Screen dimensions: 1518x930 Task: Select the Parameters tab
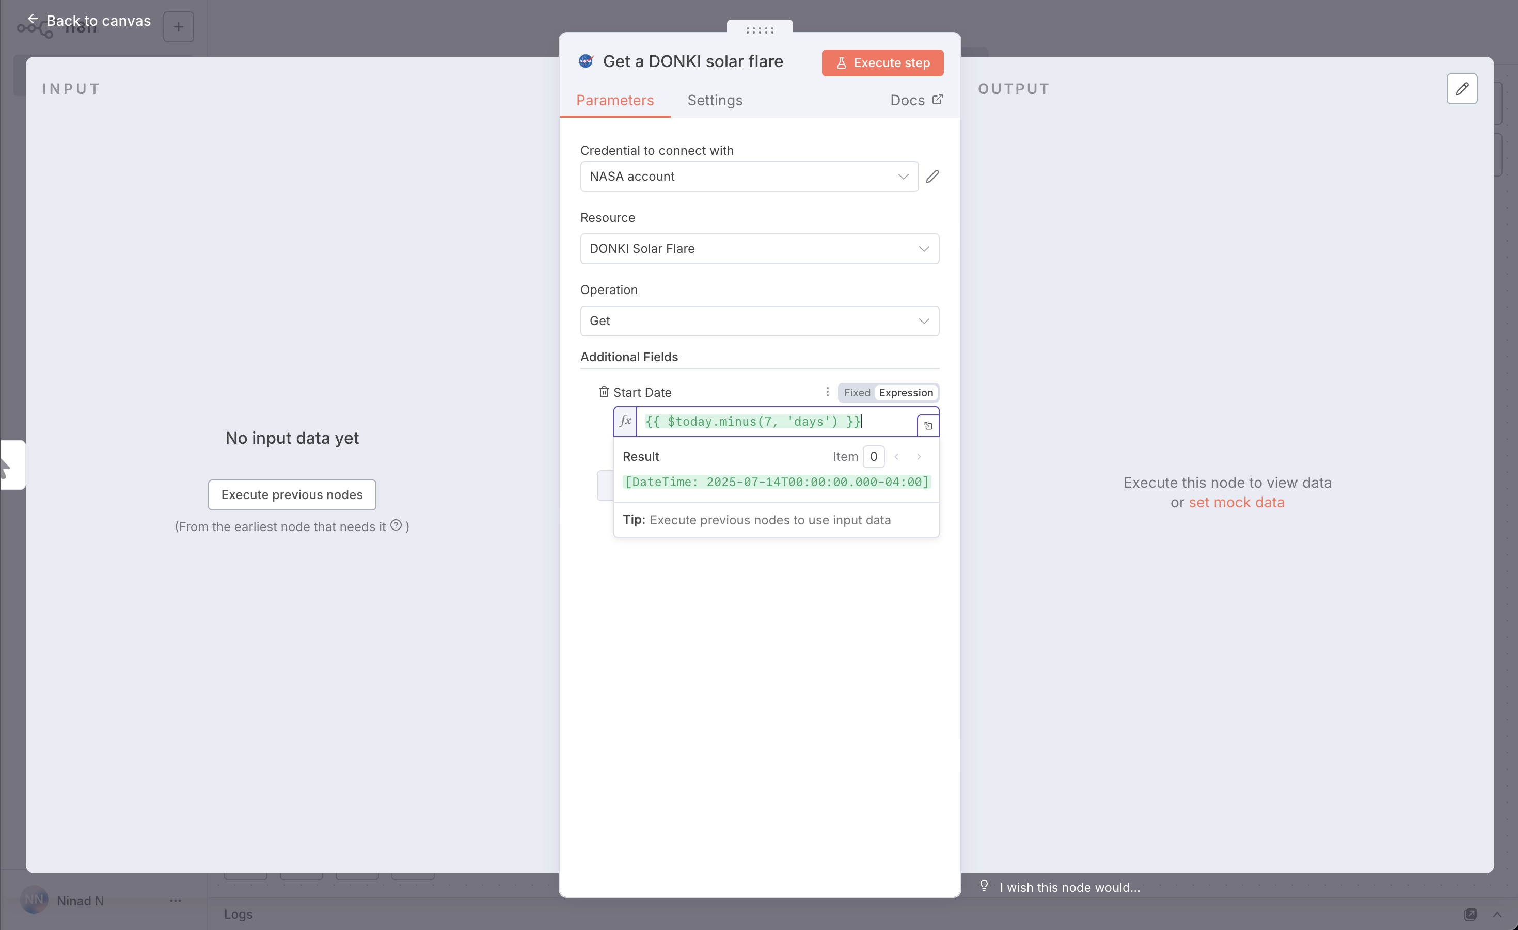pos(614,101)
